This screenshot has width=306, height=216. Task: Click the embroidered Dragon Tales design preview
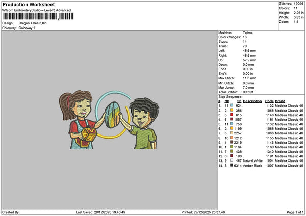pos(109,120)
